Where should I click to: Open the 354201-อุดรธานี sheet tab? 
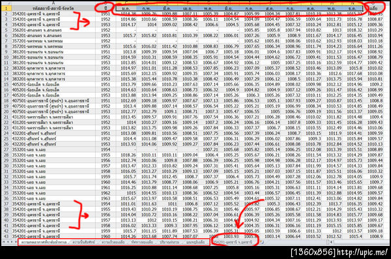(x=233, y=242)
